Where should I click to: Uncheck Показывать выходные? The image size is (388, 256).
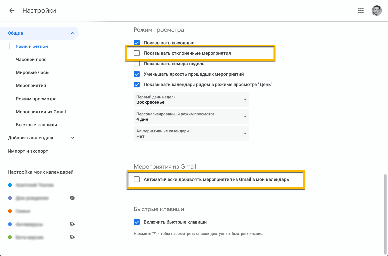coord(137,42)
